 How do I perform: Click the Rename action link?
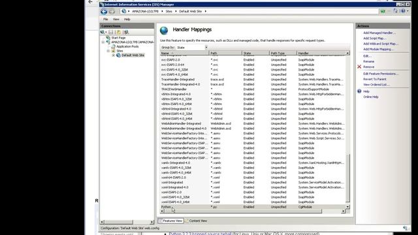(x=368, y=61)
